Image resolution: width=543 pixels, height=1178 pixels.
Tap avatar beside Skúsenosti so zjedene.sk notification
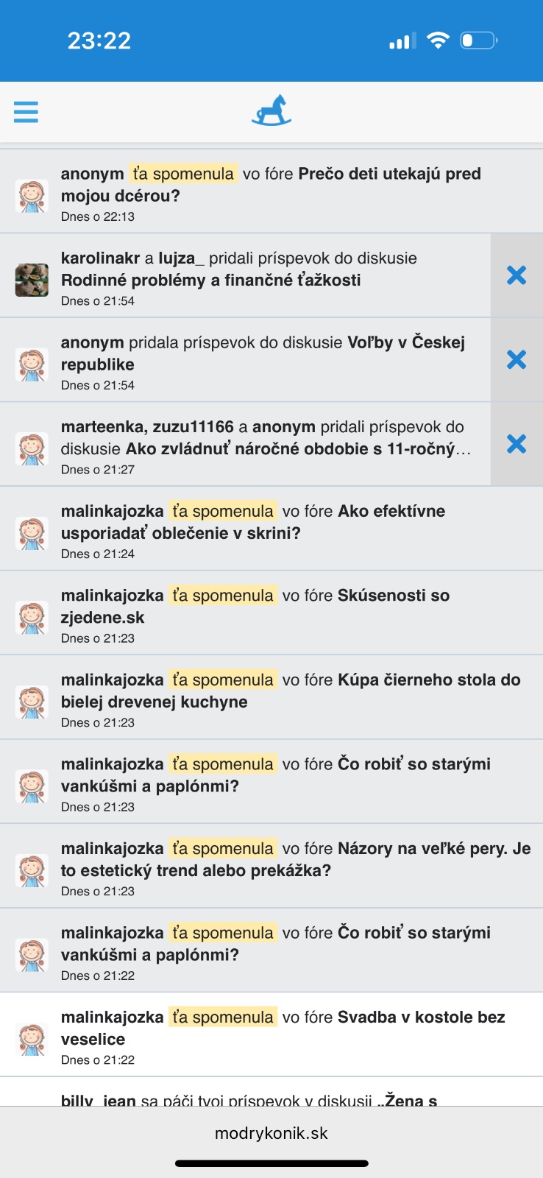(32, 618)
